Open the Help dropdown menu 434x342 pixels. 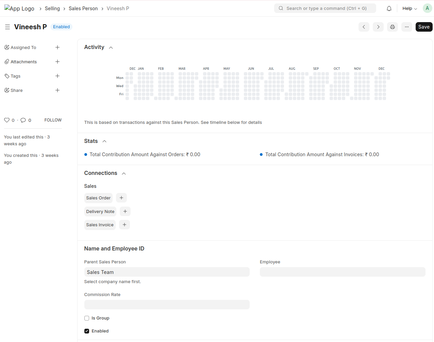(x=410, y=9)
